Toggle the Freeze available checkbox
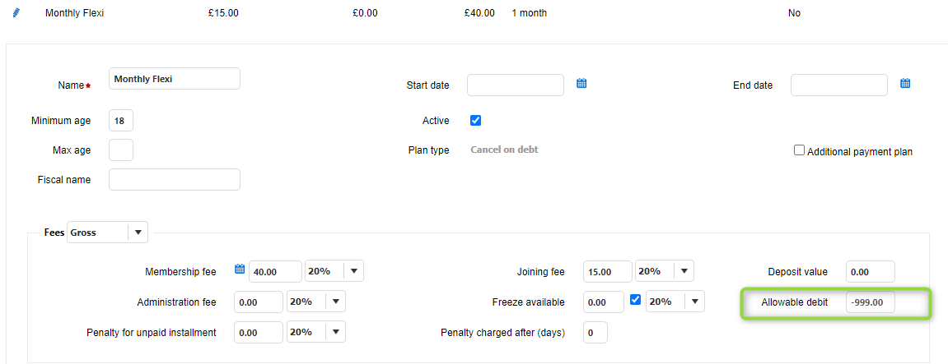Viewport: 948px width, 364px height. coord(635,300)
